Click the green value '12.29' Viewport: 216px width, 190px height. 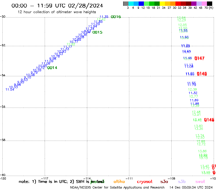[182, 20]
